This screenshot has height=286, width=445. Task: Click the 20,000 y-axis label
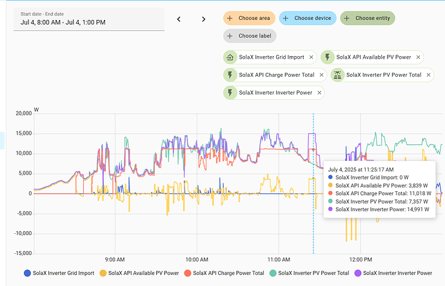click(x=24, y=113)
